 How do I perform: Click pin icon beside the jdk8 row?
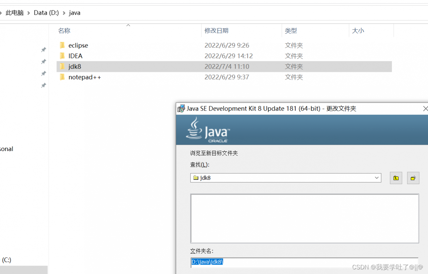(43, 74)
